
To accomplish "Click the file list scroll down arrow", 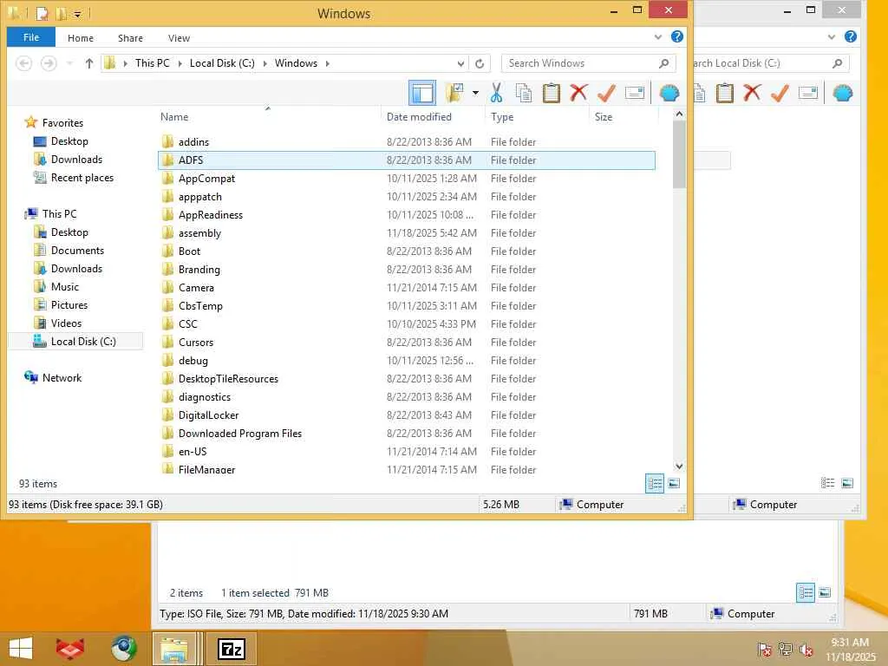I will tap(679, 466).
